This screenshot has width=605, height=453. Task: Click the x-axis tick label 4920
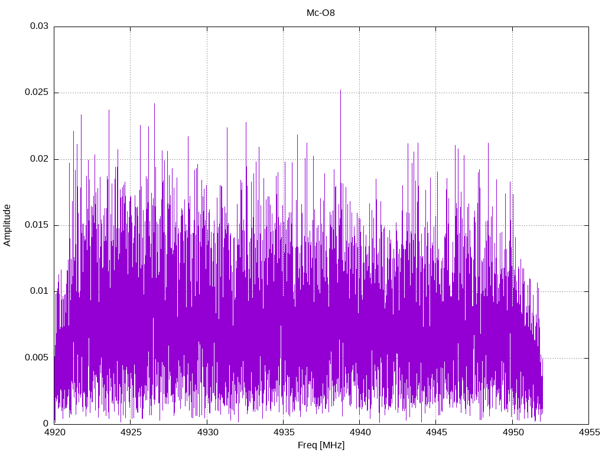pyautogui.click(x=54, y=432)
